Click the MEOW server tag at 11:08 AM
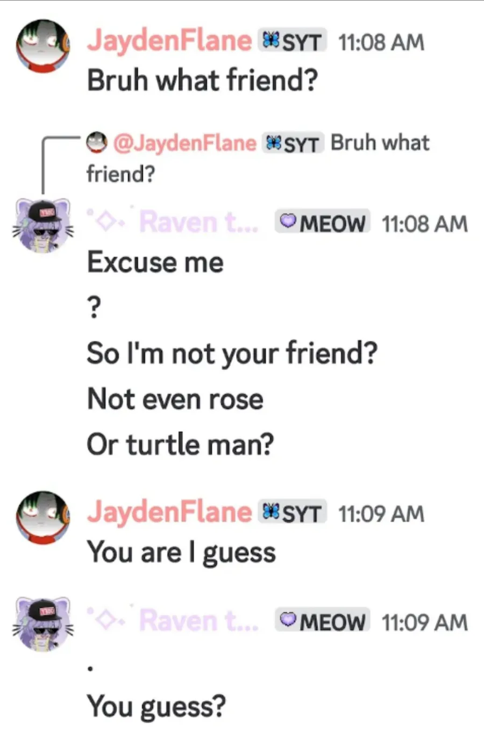Image resolution: width=484 pixels, height=731 pixels. tap(323, 223)
